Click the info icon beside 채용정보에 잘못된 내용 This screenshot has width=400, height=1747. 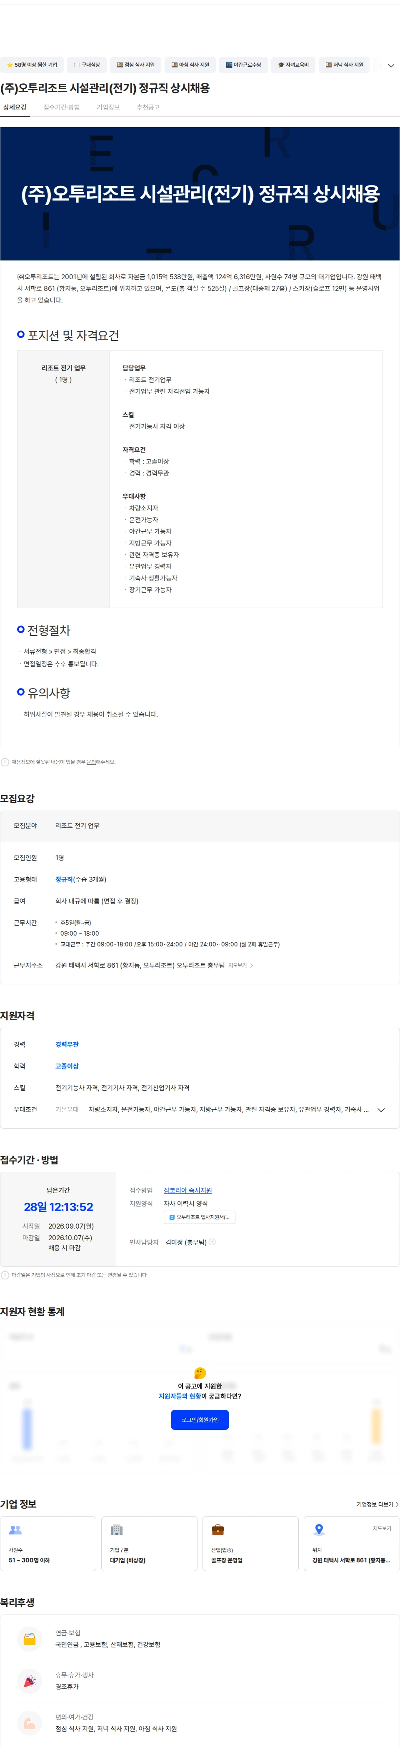point(5,761)
